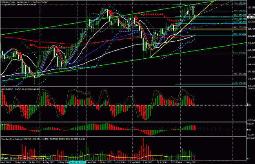Image resolution: width=255 pixels, height=164 pixels.
Task: Click the Fibonacci '38.2 155.878' level label
Action: 240,28
